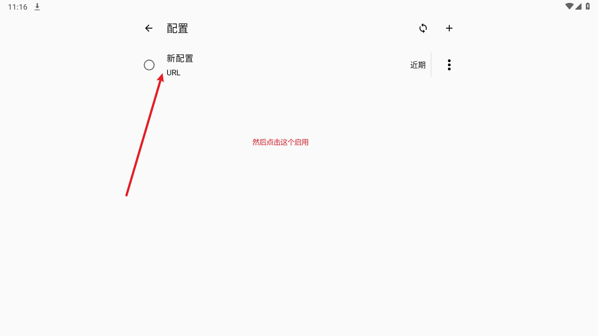Viewport: 598px width, 336px height.
Task: Refresh all profiles with the sync icon
Action: [x=423, y=28]
